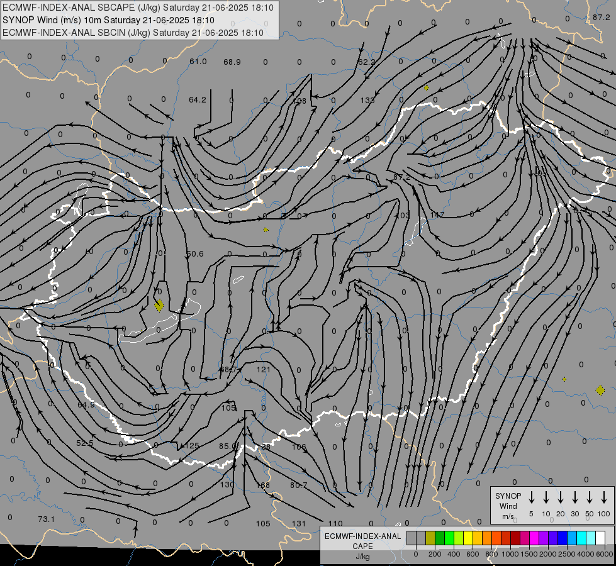Pick the cyan CAPE legend swatch
The width and height of the screenshot is (616, 566).
[x=581, y=538]
